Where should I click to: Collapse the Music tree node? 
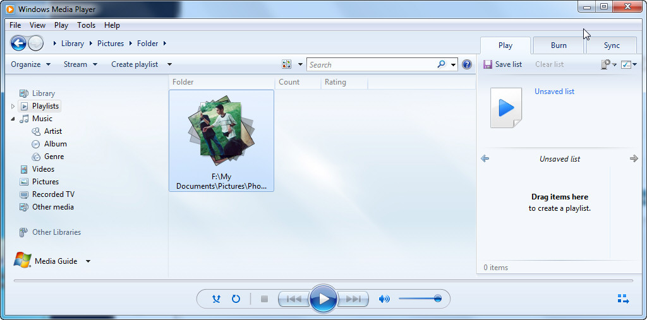tap(13, 119)
